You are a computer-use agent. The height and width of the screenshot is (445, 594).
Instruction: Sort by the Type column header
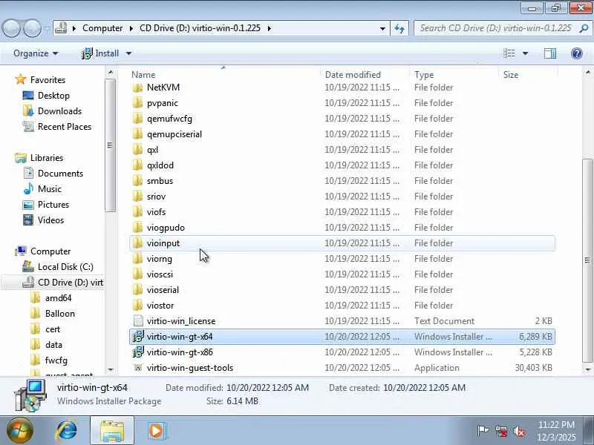424,75
